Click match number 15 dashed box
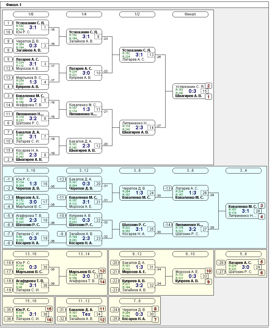Image resolution: width=270 pixels, height=328 pixels. click(204, 91)
